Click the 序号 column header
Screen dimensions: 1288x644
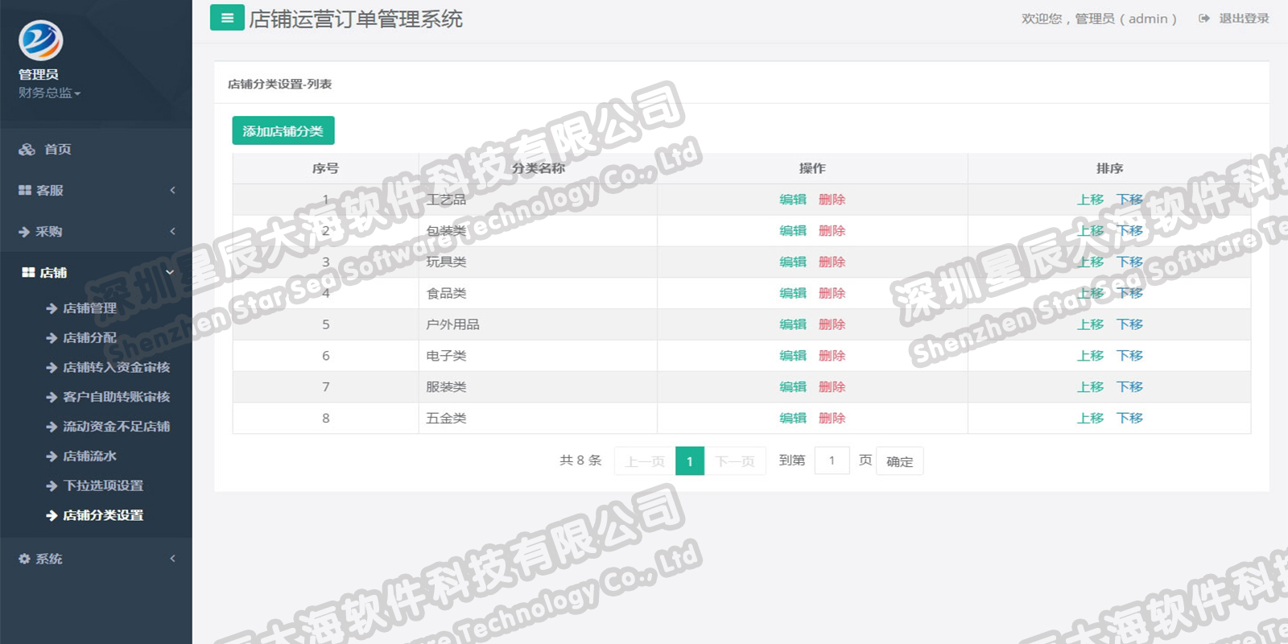325,168
